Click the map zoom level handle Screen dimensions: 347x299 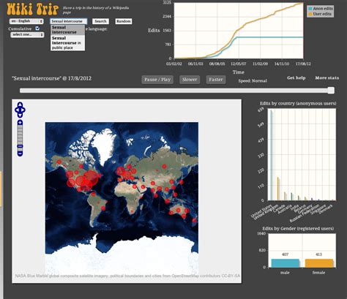20,146
